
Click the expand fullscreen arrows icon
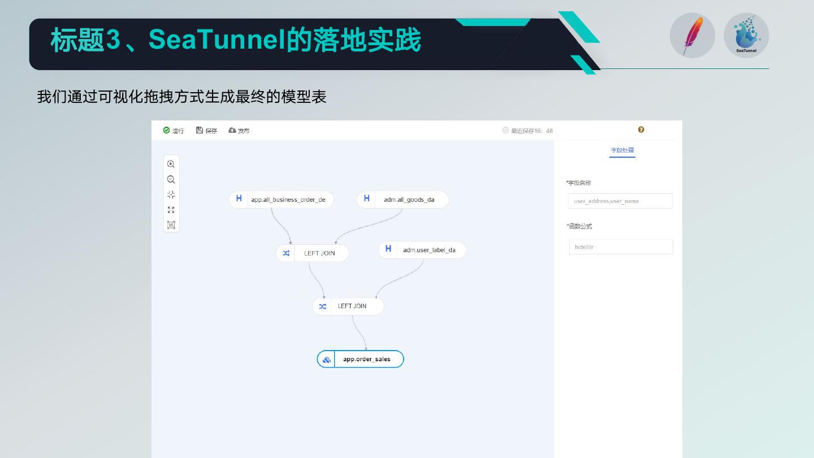pyautogui.click(x=171, y=210)
